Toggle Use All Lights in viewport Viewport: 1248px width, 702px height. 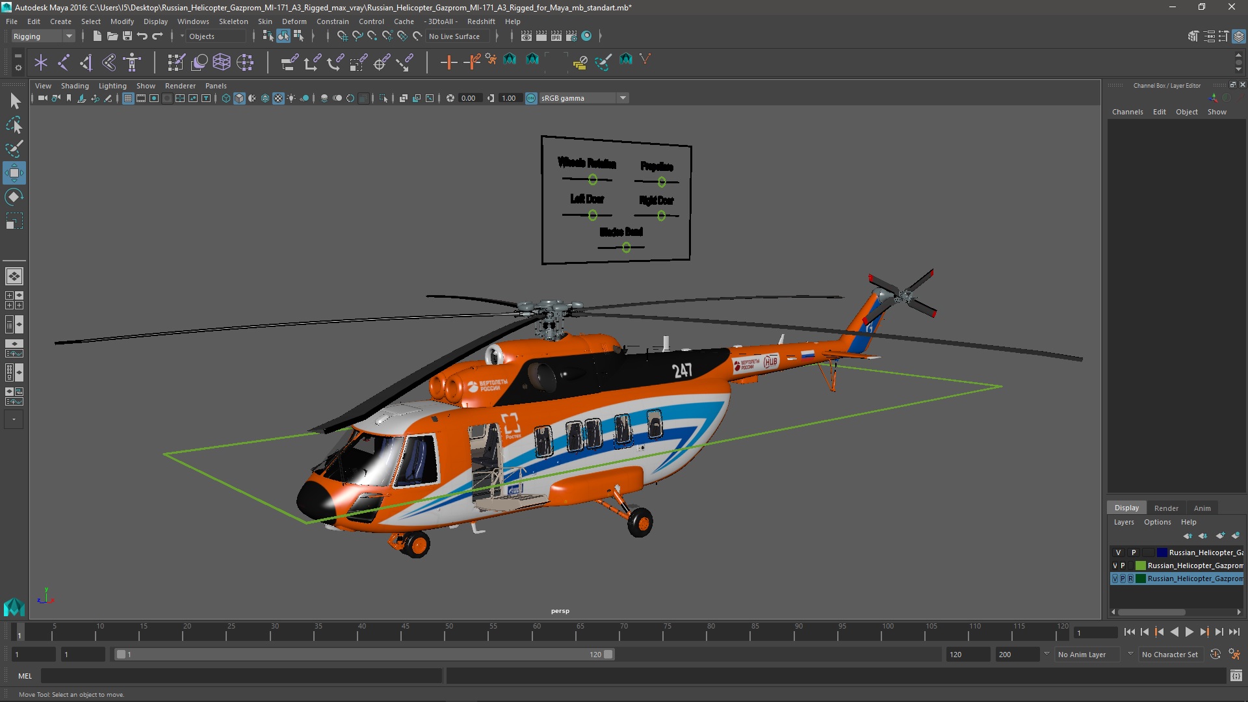(291, 98)
